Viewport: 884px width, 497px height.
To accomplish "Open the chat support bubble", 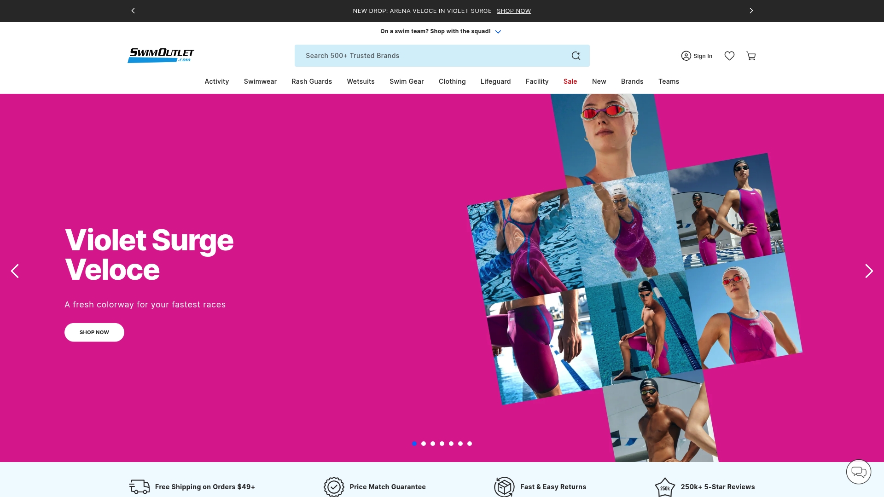I will (858, 472).
